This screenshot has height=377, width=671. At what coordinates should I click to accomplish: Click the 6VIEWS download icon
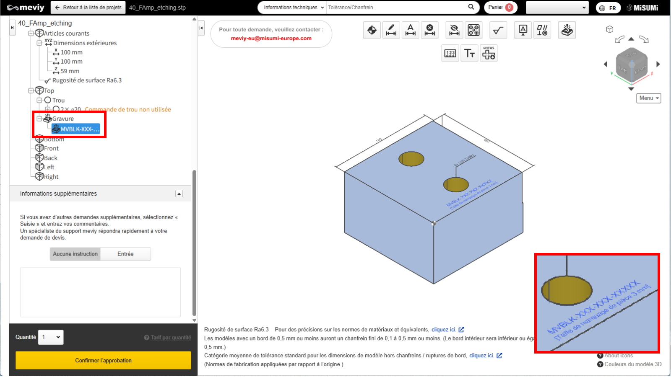coord(489,54)
